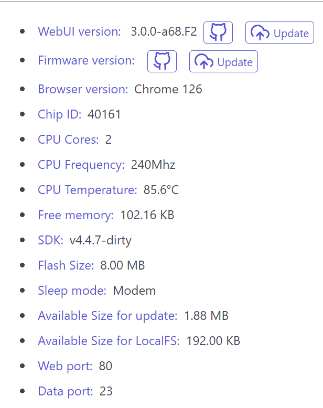Open the WebUI version GitHub repository icon
323x408 pixels.
218,33
